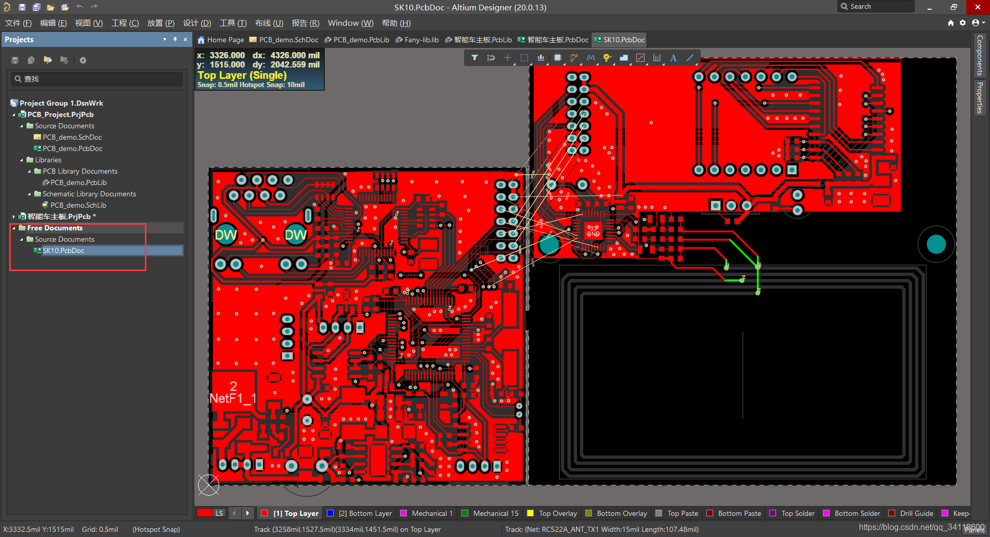Screen dimensions: 990x537
Task: Open the Place Via tool
Action: [x=607, y=58]
